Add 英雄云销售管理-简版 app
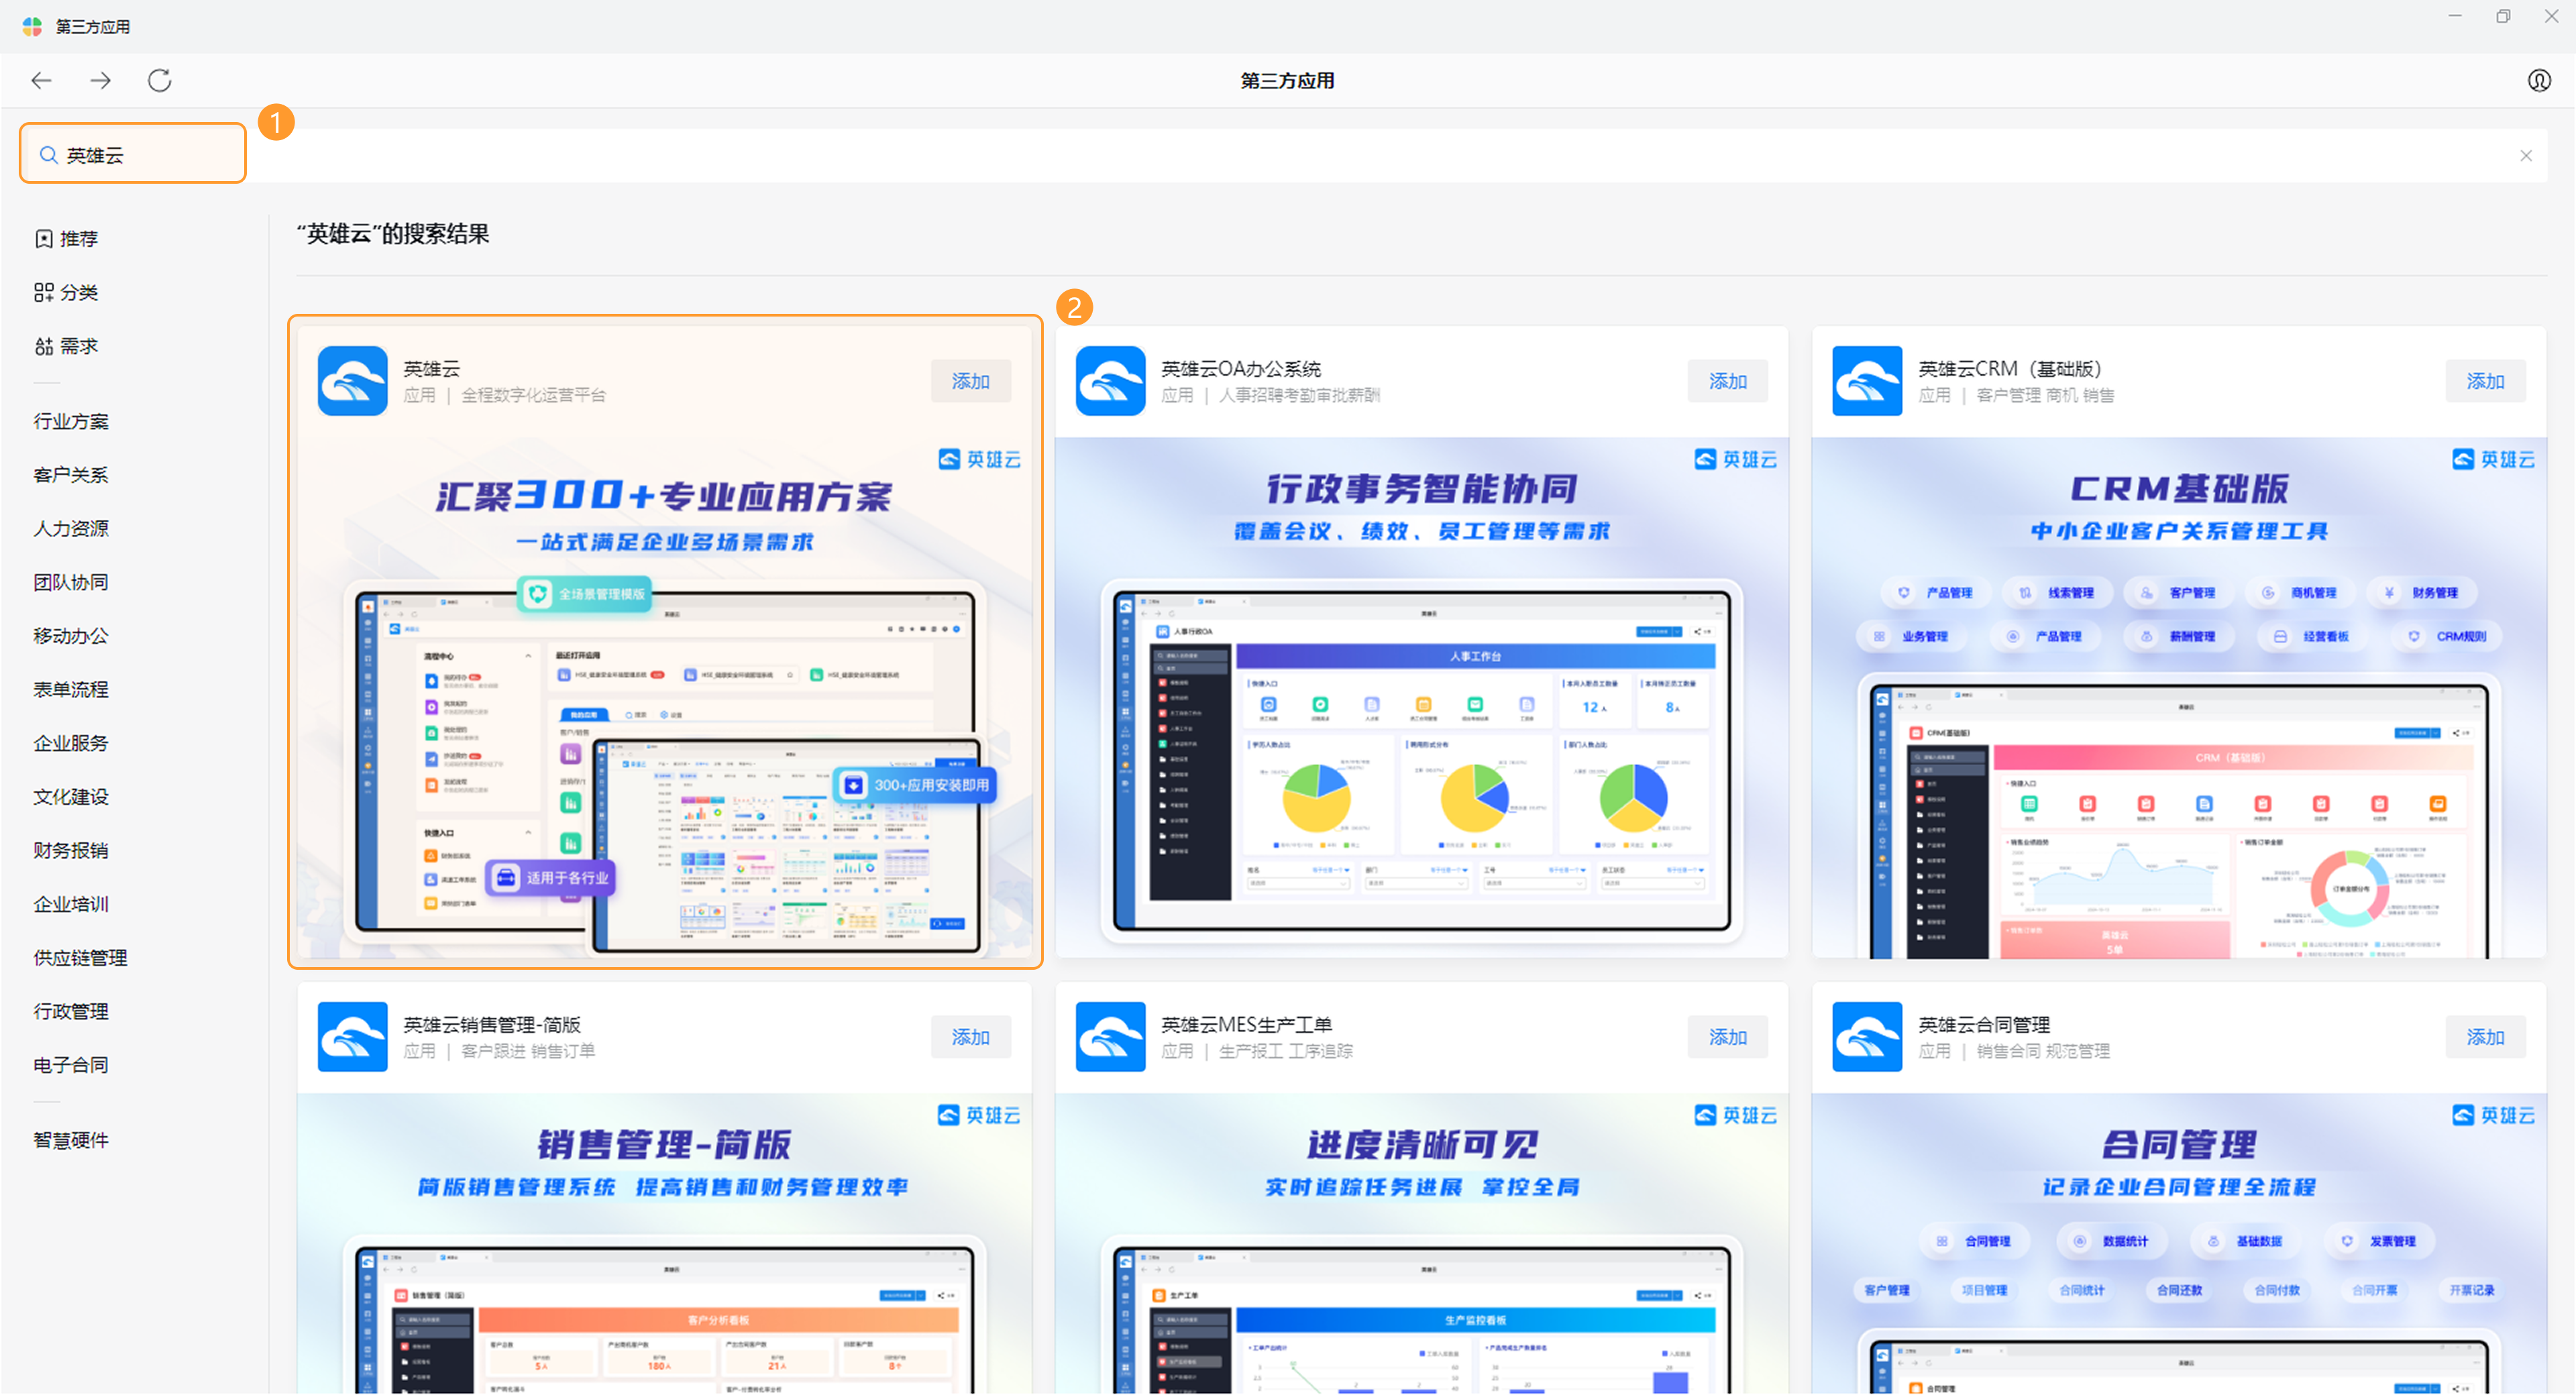The height and width of the screenshot is (1395, 2576). pos(970,1037)
